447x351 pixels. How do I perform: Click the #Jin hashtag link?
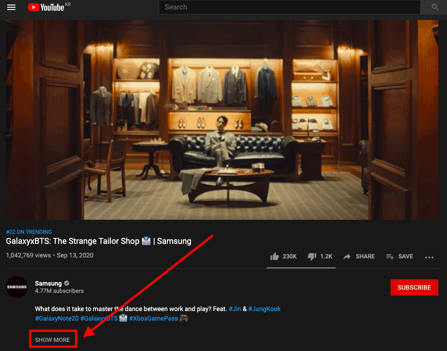(x=235, y=308)
